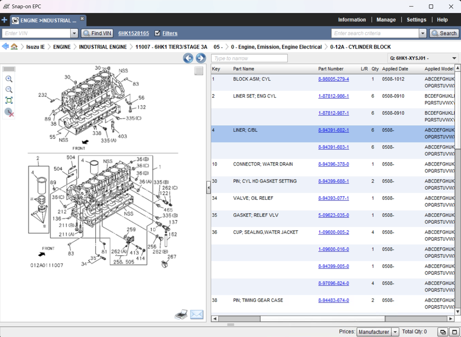Open part number 8-94396-378-0

(x=334, y=164)
